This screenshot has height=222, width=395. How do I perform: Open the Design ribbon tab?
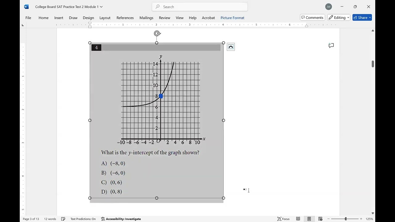click(x=88, y=18)
